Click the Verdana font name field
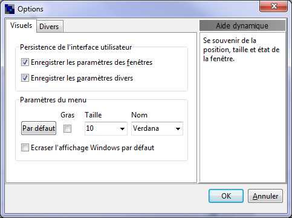Screen dimensions: 292x218 [x=157, y=128]
